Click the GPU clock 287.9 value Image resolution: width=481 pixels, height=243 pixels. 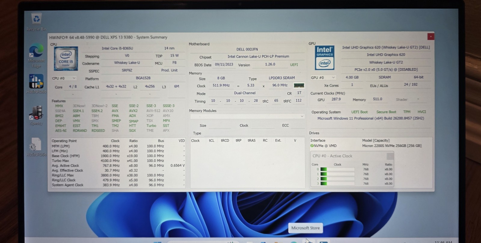tap(336, 99)
